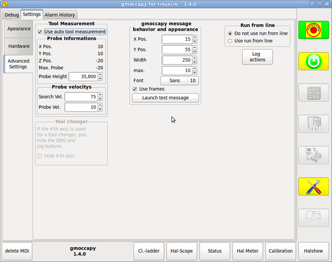The height and width of the screenshot is (262, 332).
Task: Toggle Use auto tool measurement checkbox
Action: tap(40, 32)
